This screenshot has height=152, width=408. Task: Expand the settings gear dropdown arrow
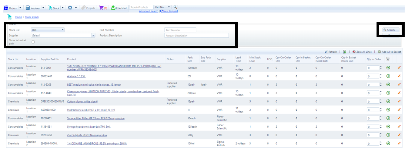click(76, 8)
